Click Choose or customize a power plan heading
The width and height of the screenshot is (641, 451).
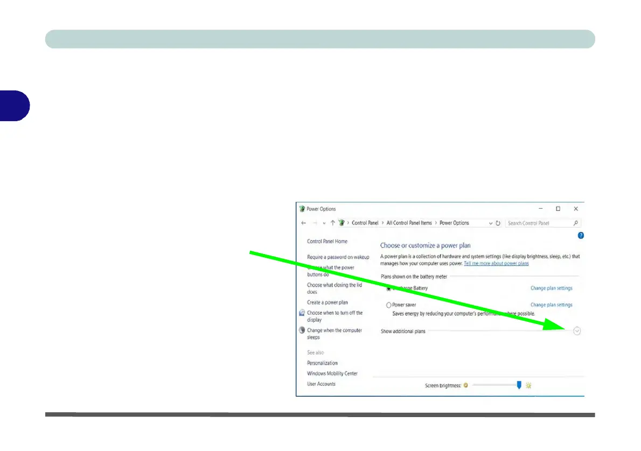point(425,245)
